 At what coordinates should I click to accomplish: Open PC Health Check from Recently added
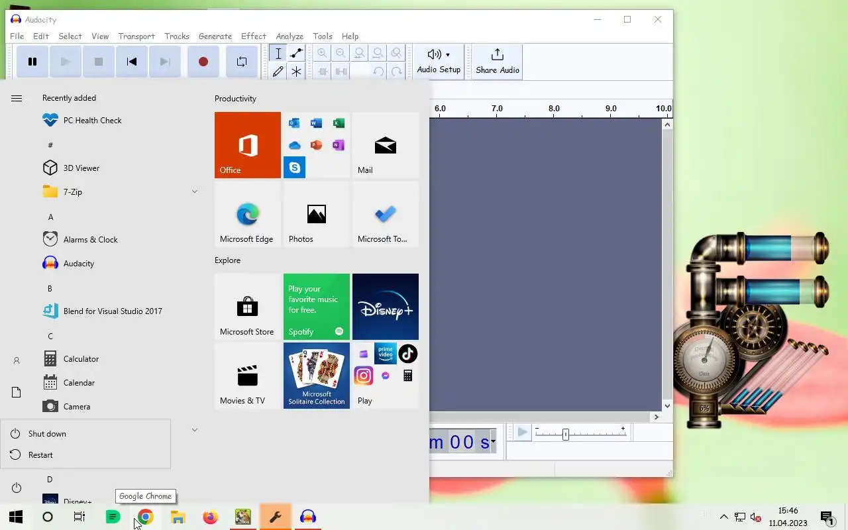pos(119,121)
